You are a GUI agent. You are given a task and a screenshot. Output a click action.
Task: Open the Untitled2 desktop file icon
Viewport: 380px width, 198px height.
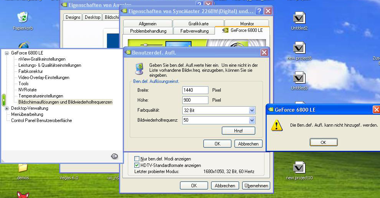[299, 18]
